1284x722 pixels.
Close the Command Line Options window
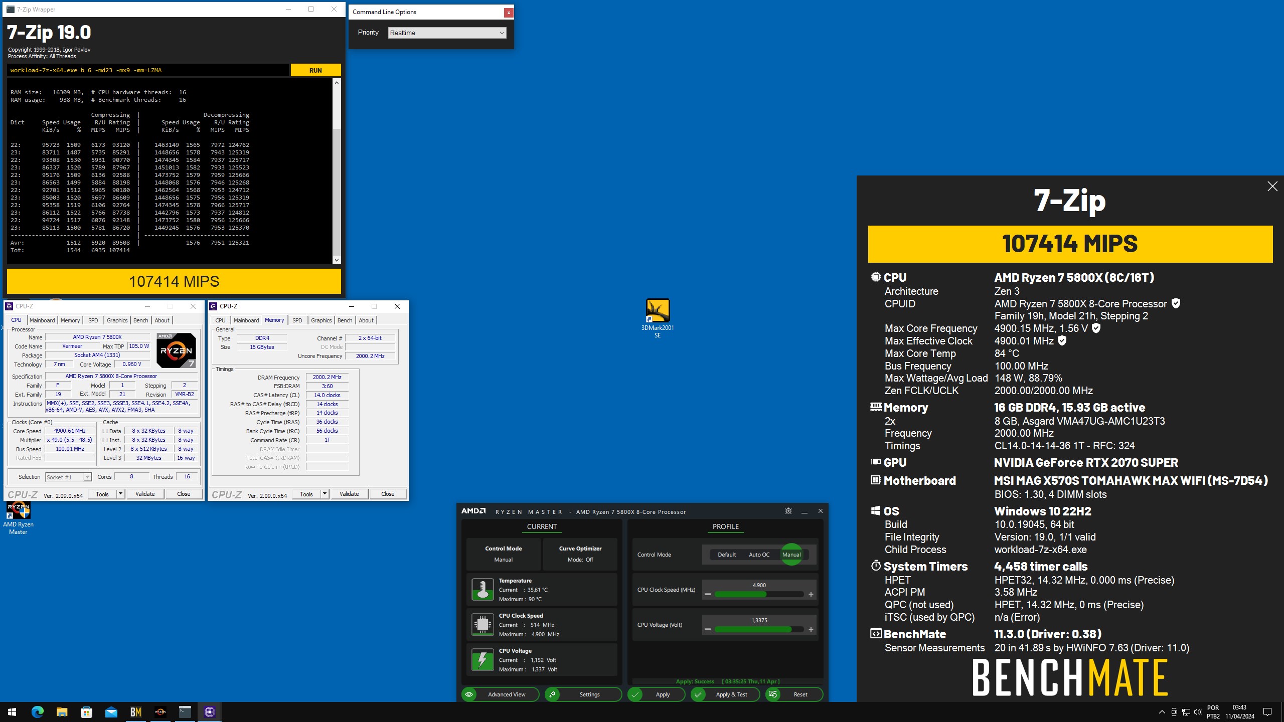tap(509, 13)
